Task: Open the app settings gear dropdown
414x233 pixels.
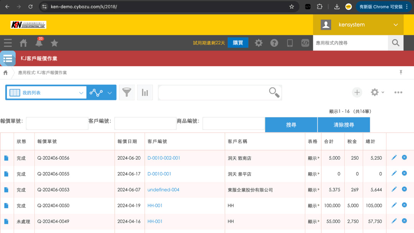Action: 377,92
